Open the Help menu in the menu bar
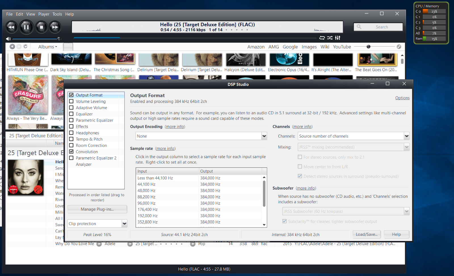The image size is (454, 276). [x=70, y=14]
